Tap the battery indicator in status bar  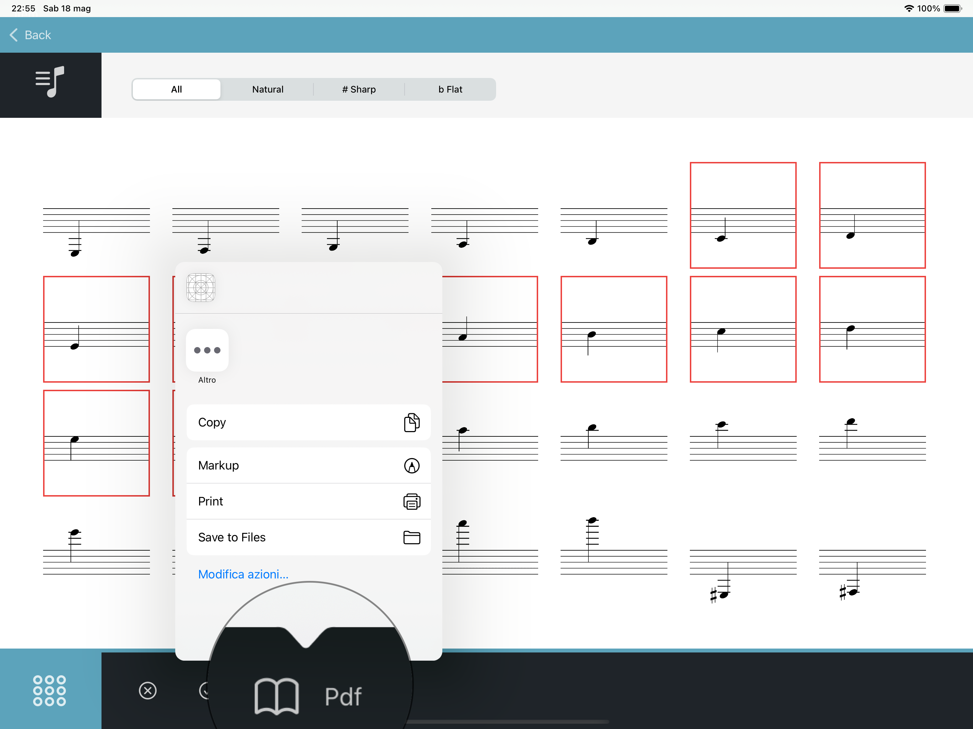click(953, 8)
